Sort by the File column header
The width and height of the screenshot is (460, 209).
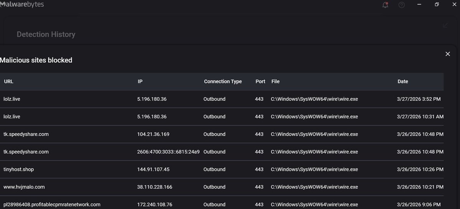tap(275, 82)
